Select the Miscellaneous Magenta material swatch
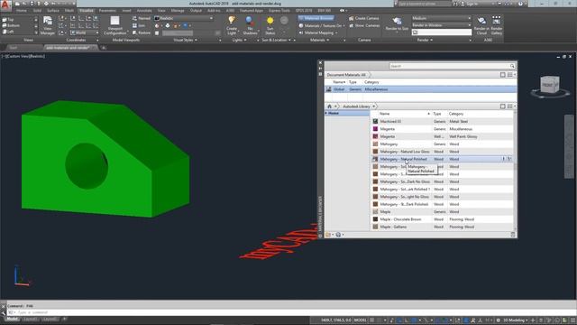The height and width of the screenshot is (325, 577). pyautogui.click(x=375, y=129)
